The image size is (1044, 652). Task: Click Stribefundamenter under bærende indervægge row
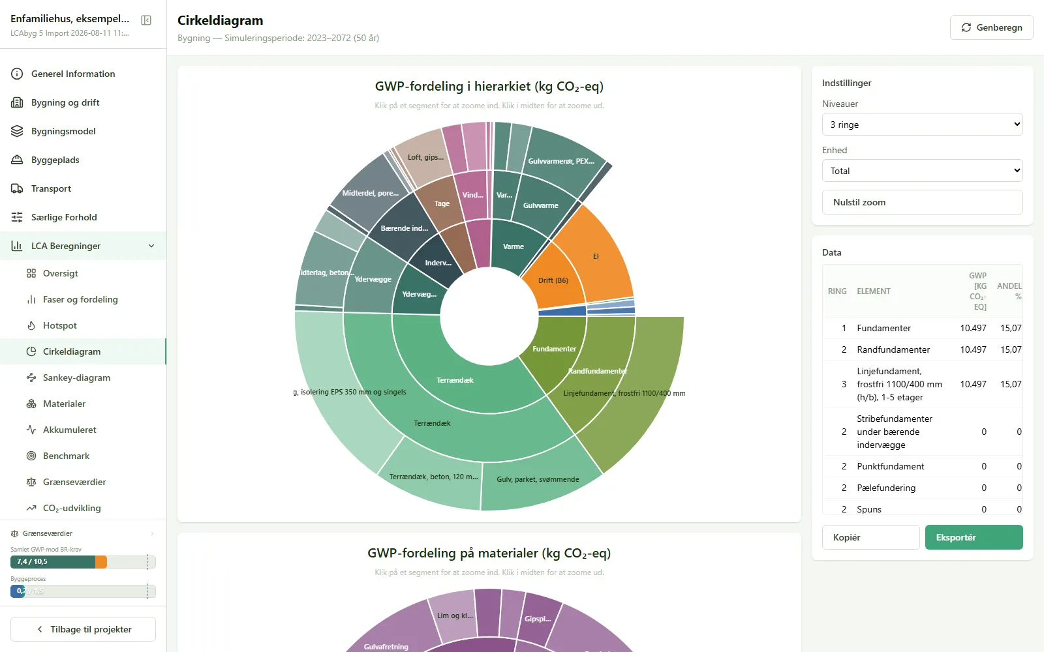coord(923,432)
